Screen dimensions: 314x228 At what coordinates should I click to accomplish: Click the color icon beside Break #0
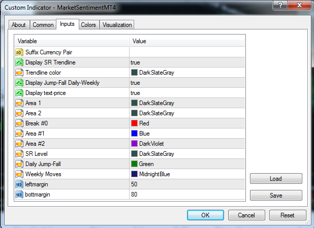[x=19, y=123]
